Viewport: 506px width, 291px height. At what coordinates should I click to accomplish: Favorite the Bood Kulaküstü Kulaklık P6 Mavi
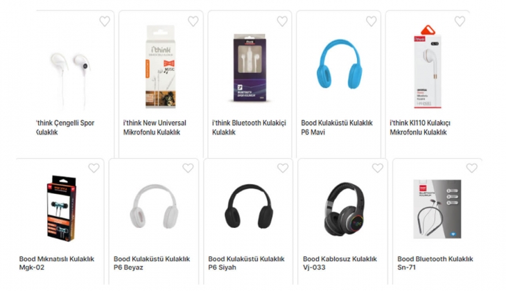(x=371, y=21)
